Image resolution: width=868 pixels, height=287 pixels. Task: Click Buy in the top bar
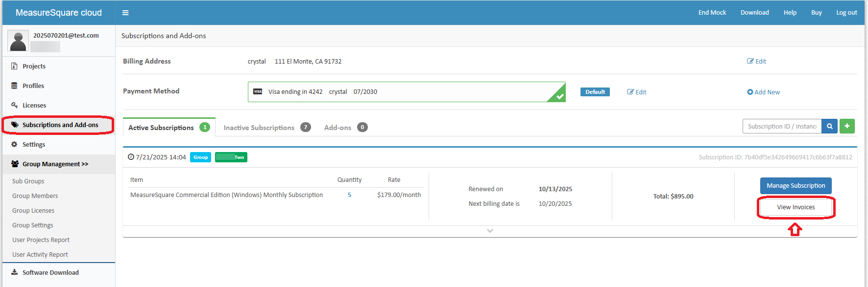point(817,13)
